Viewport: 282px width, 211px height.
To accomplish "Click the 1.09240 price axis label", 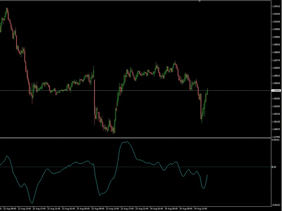I will tap(276, 14).
